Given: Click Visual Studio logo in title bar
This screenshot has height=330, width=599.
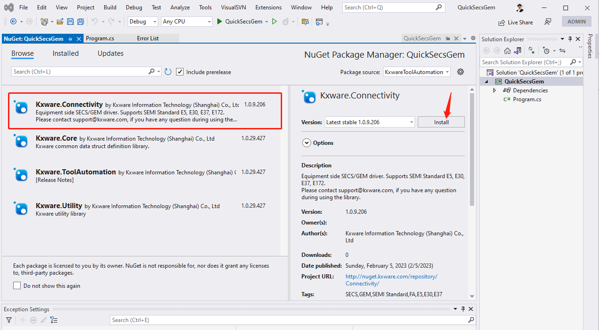Looking at the screenshot, I should [8, 7].
